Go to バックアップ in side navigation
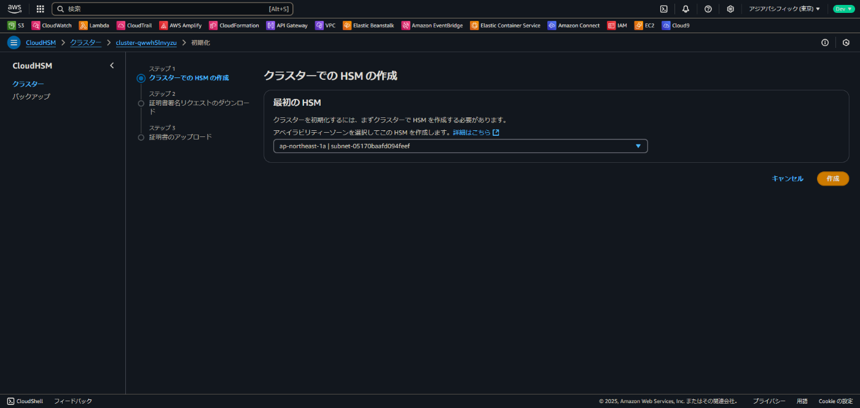The image size is (860, 408). click(31, 96)
